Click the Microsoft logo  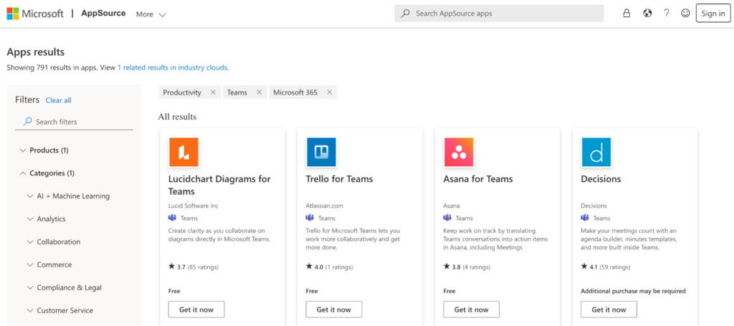(x=35, y=14)
